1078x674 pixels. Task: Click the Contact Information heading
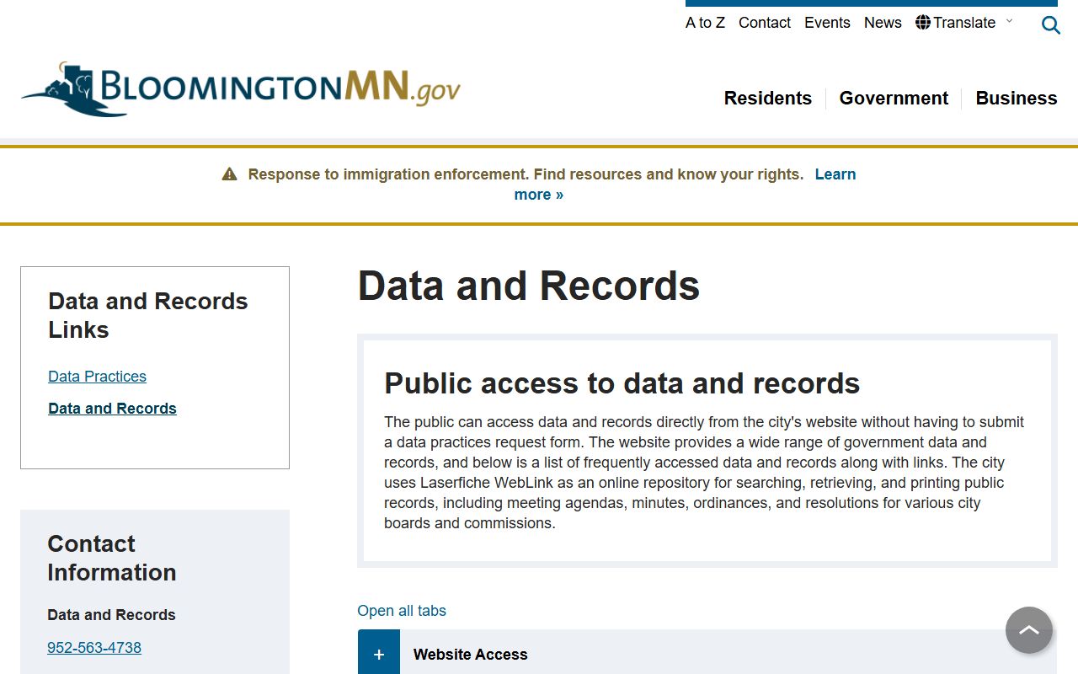[x=112, y=558]
